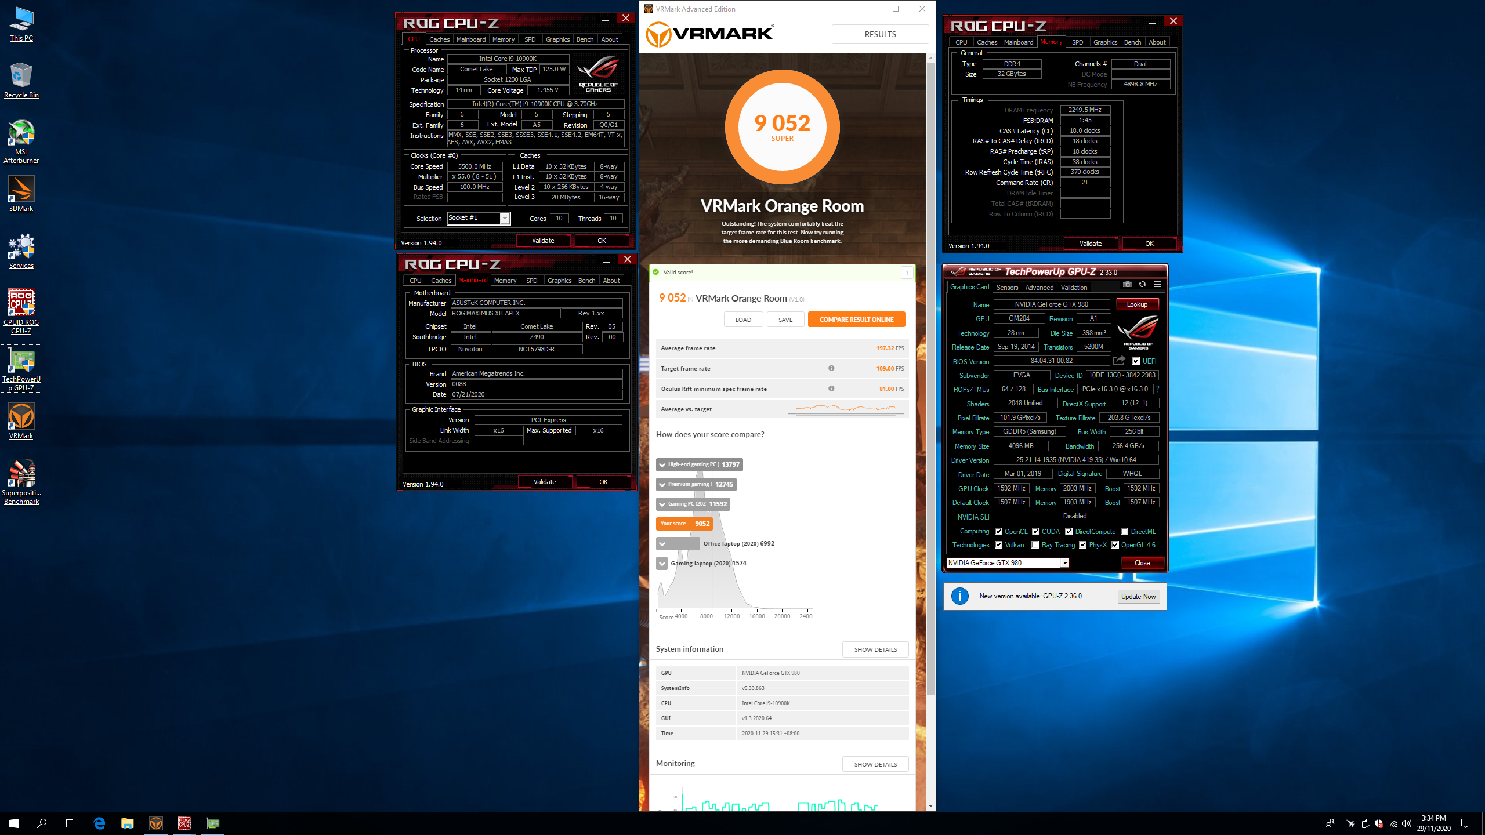Image resolution: width=1485 pixels, height=835 pixels.
Task: Open Caches tab in top-left CPU-Z
Action: [x=439, y=39]
